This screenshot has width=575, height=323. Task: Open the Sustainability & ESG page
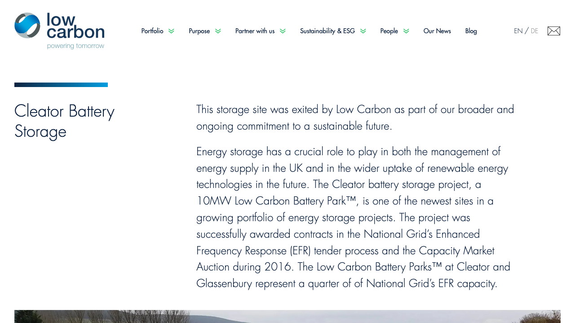pos(327,31)
